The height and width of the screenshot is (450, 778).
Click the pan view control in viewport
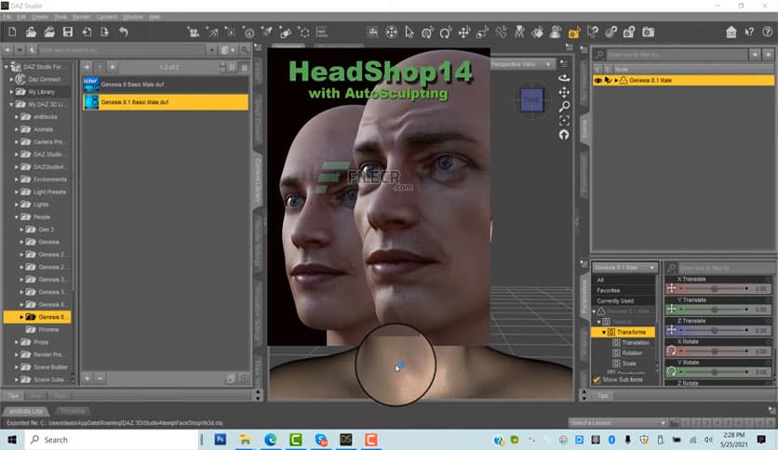[x=564, y=92]
